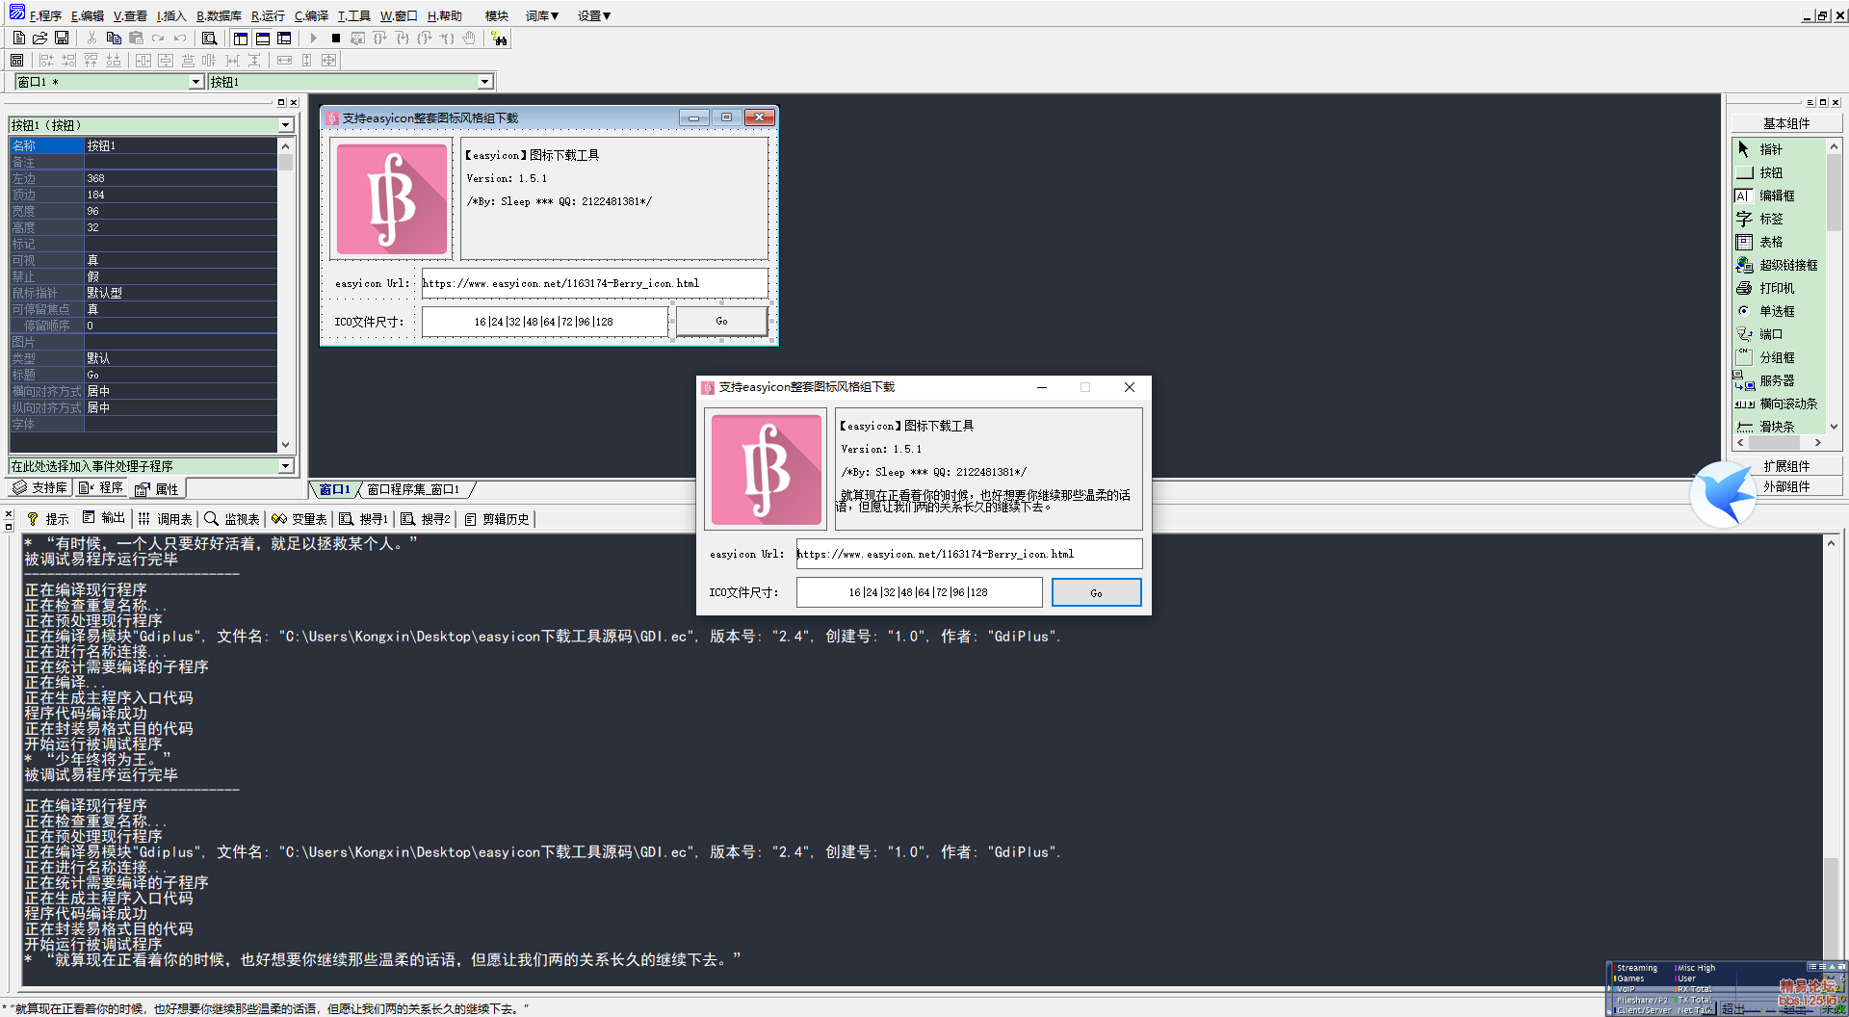This screenshot has width=1849, height=1017.
Task: Switch to the 窗口程序集_窗口1 tab
Action: [414, 489]
